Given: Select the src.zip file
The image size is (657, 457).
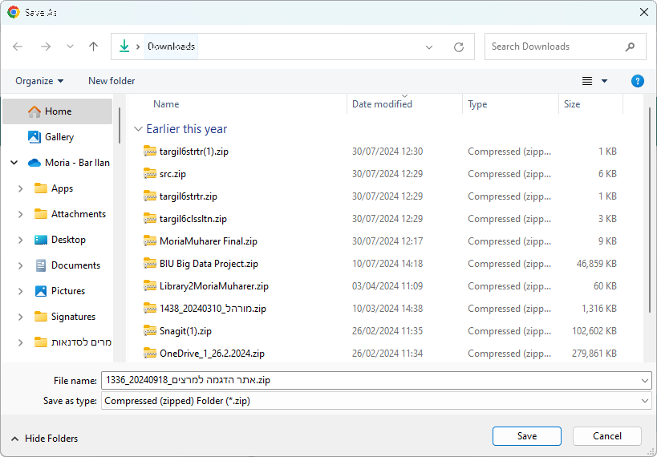Looking at the screenshot, I should [172, 174].
